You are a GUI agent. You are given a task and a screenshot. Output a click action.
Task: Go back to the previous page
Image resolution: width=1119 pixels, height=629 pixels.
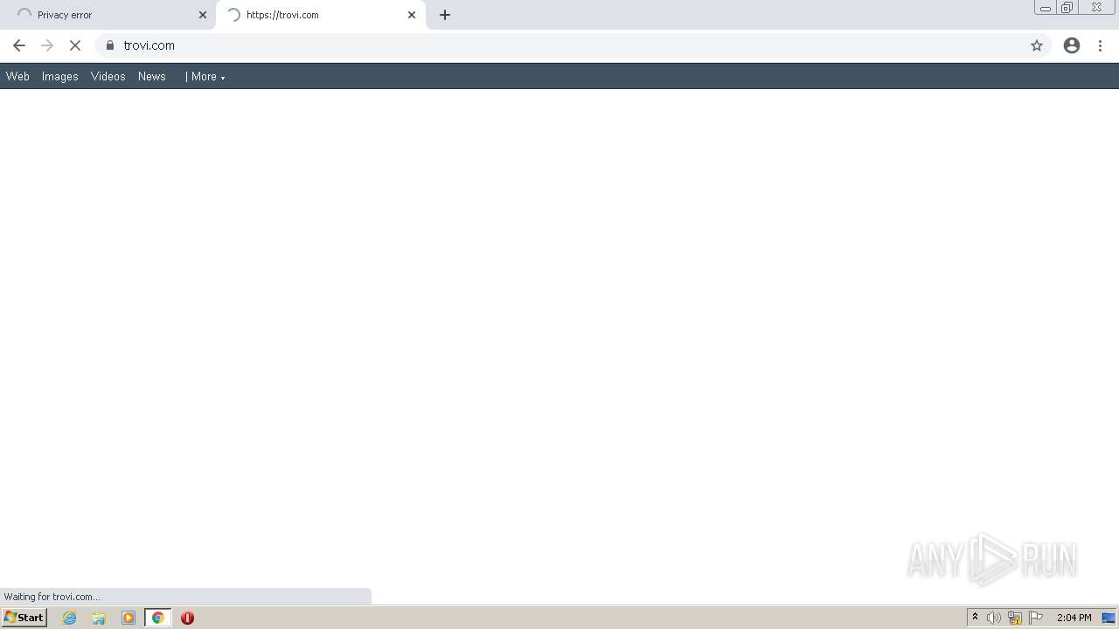pyautogui.click(x=19, y=45)
